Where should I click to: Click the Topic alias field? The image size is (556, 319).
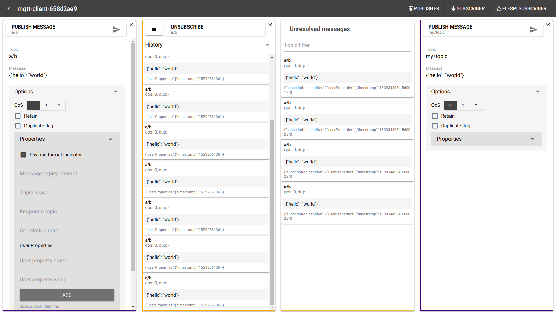(x=67, y=193)
